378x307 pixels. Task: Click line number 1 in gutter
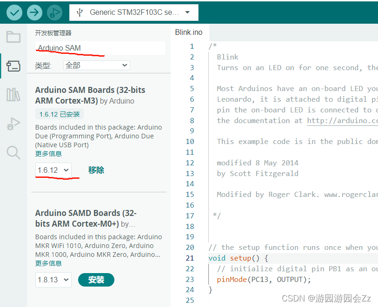click(x=192, y=46)
